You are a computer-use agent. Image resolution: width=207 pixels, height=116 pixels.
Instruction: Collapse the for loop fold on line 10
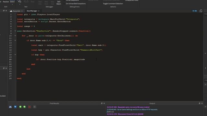pyautogui.click(x=15, y=36)
